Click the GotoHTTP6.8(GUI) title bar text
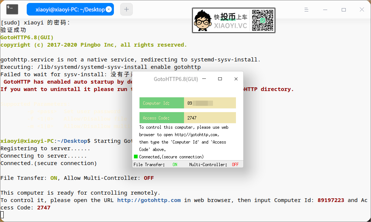The width and height of the screenshot is (371, 222). tap(176, 79)
